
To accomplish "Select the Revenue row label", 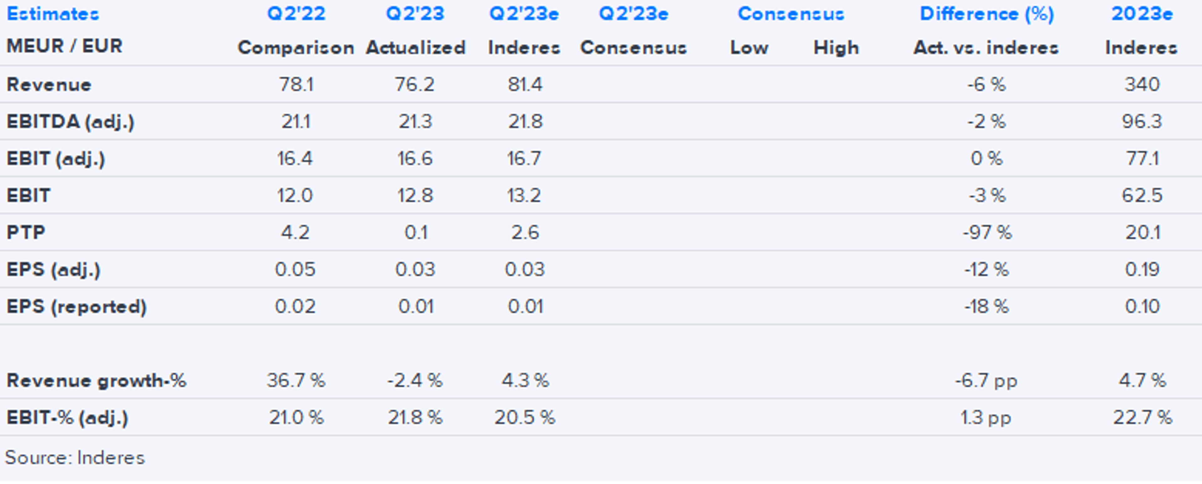I will coord(49,84).
